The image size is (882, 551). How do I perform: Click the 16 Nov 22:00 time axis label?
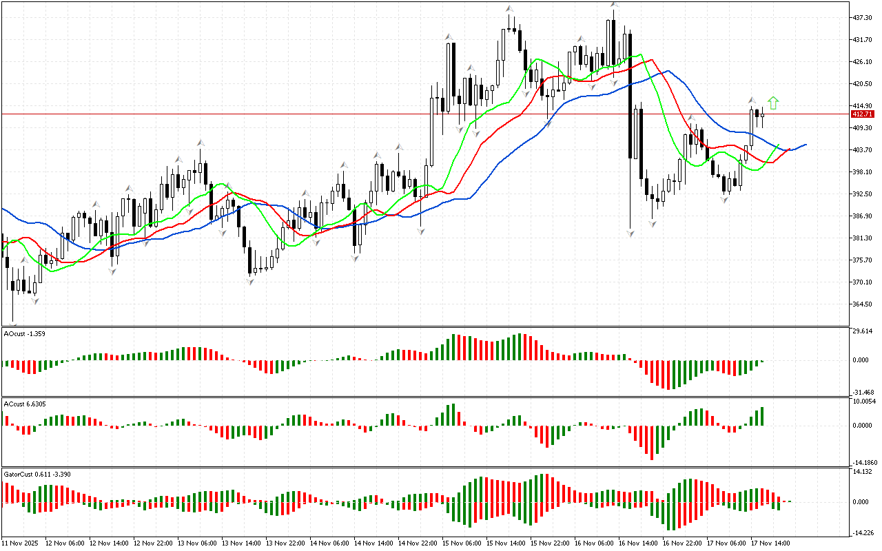coord(682,543)
